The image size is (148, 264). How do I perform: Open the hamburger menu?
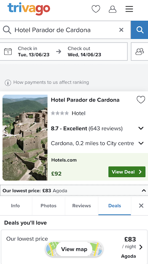[129, 9]
